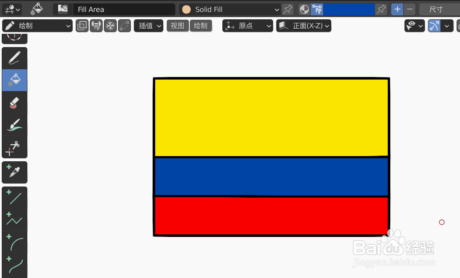The height and width of the screenshot is (278, 460).
Task: Click the blue stripe of the flag
Action: 271,177
